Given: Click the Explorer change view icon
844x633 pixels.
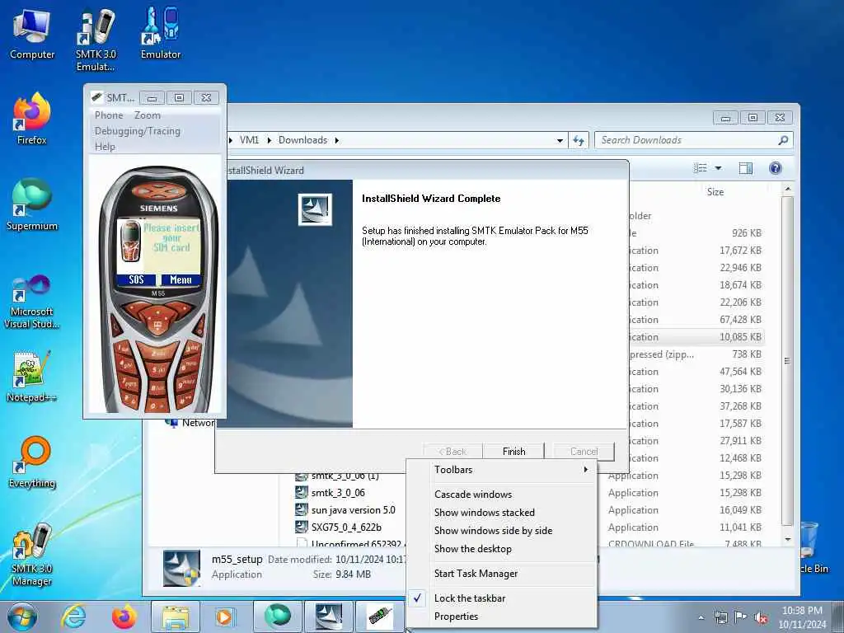Looking at the screenshot, I should pos(701,168).
